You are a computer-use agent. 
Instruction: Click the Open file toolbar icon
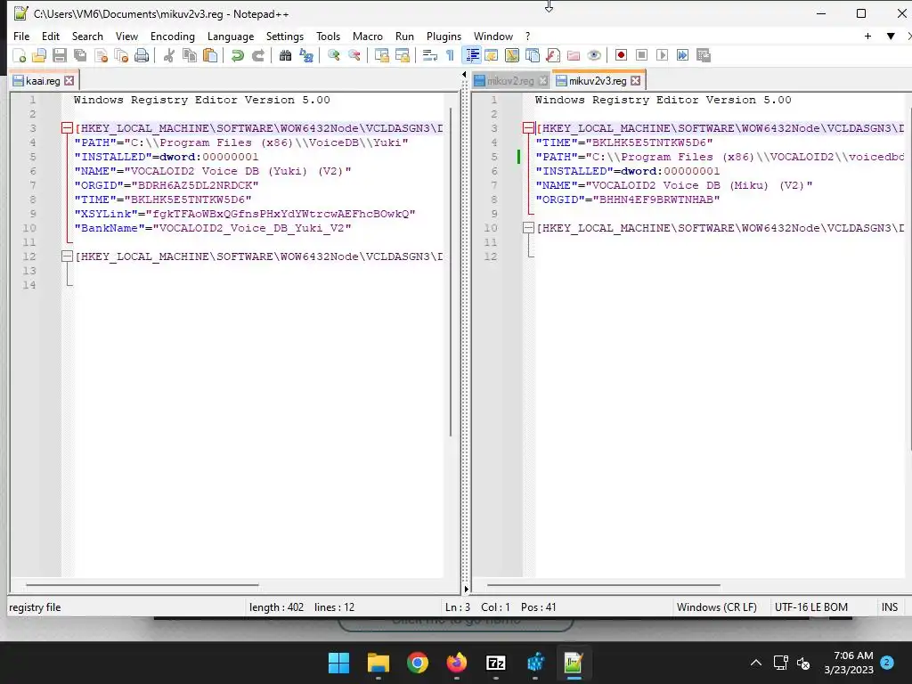coord(39,55)
